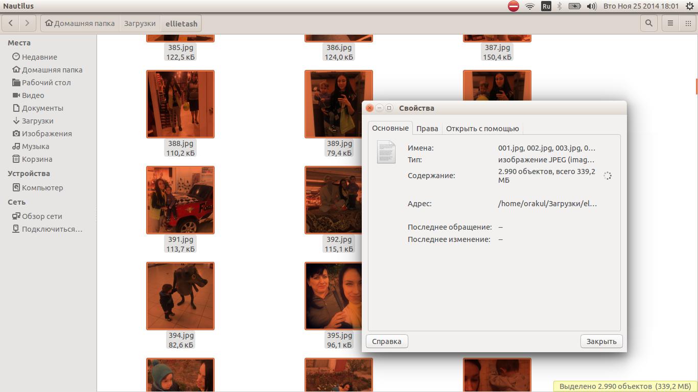Select Подключиться… in the sidebar
This screenshot has height=392, width=698.
[49, 229]
